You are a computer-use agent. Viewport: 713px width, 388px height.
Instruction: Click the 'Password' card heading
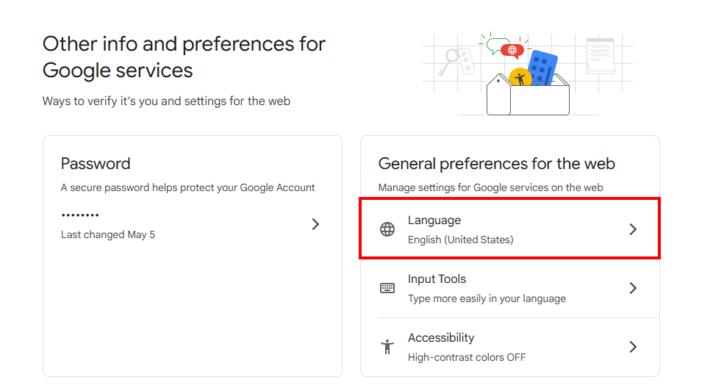click(96, 164)
